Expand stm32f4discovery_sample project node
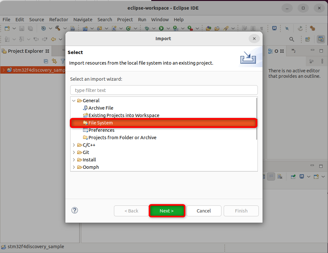Viewport: 328px width, 253px height. (4, 70)
